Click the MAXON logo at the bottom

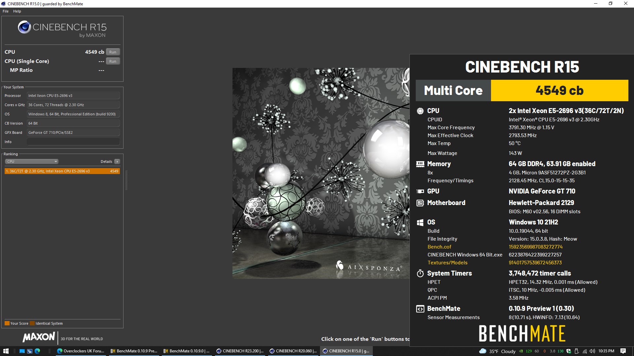[39, 337]
